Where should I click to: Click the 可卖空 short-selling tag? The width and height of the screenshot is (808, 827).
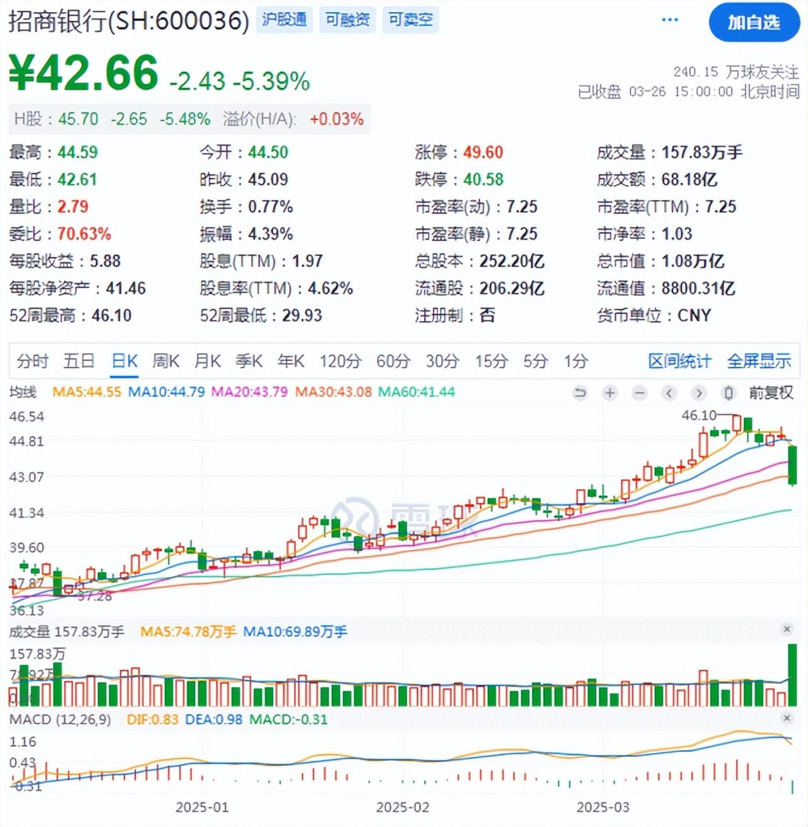(410, 20)
